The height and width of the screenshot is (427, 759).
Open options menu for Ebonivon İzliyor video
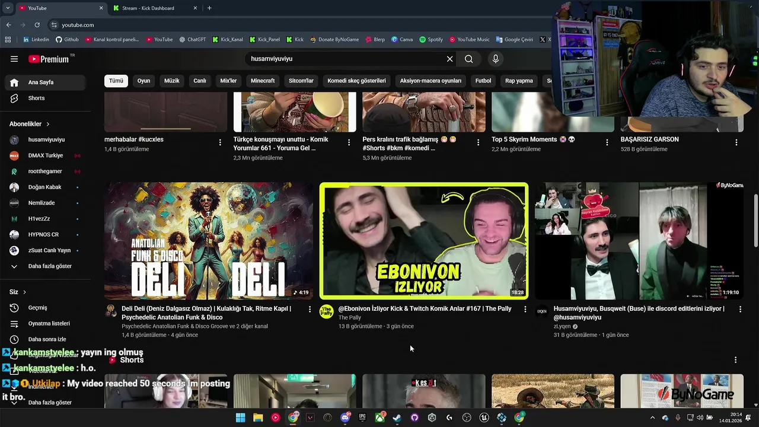click(525, 309)
